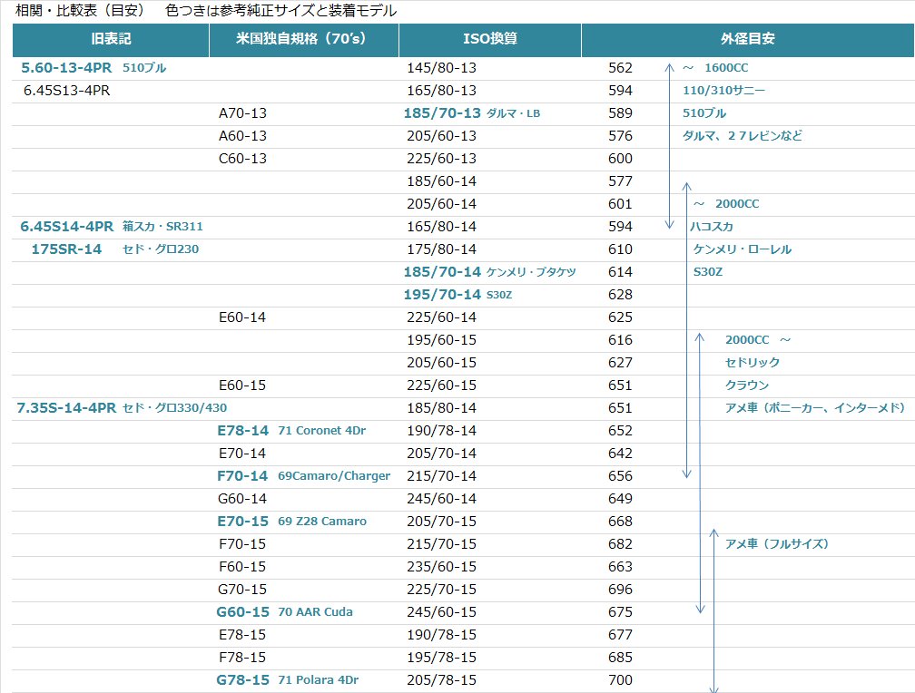This screenshot has height=693, width=915.
Task: Click the G70-15 cell
Action: [242, 590]
